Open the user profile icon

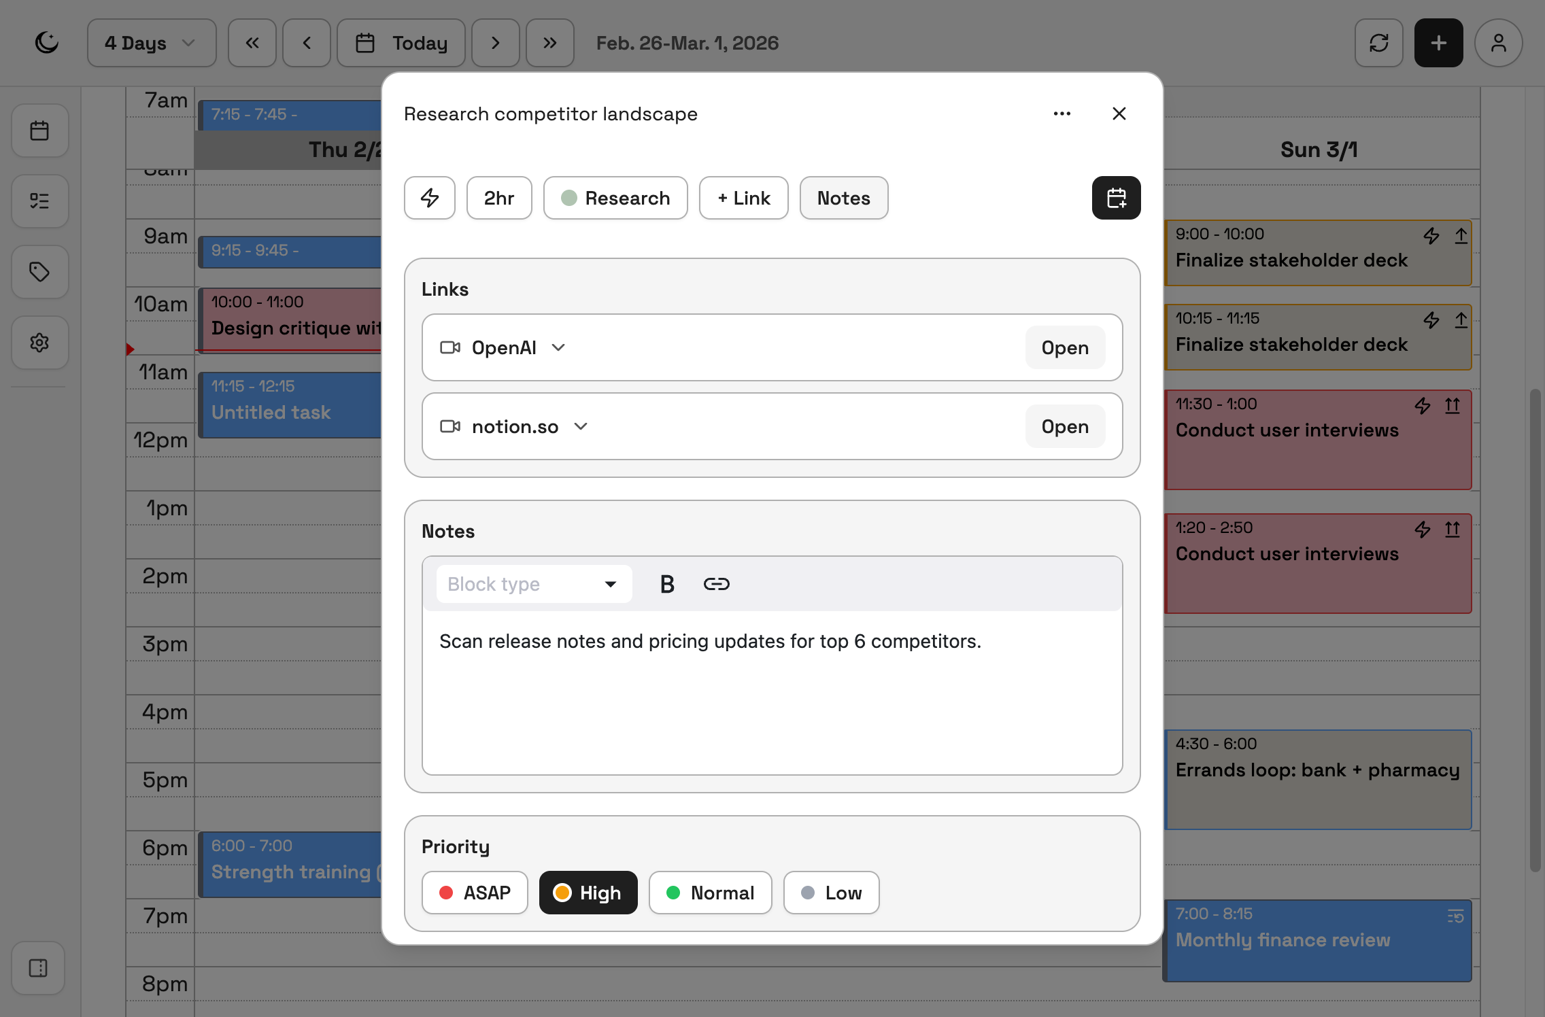(1498, 43)
